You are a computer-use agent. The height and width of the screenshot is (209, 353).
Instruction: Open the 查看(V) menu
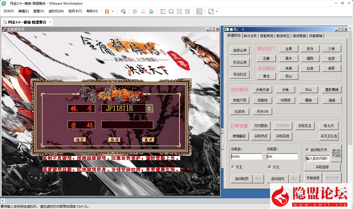point(38,11)
